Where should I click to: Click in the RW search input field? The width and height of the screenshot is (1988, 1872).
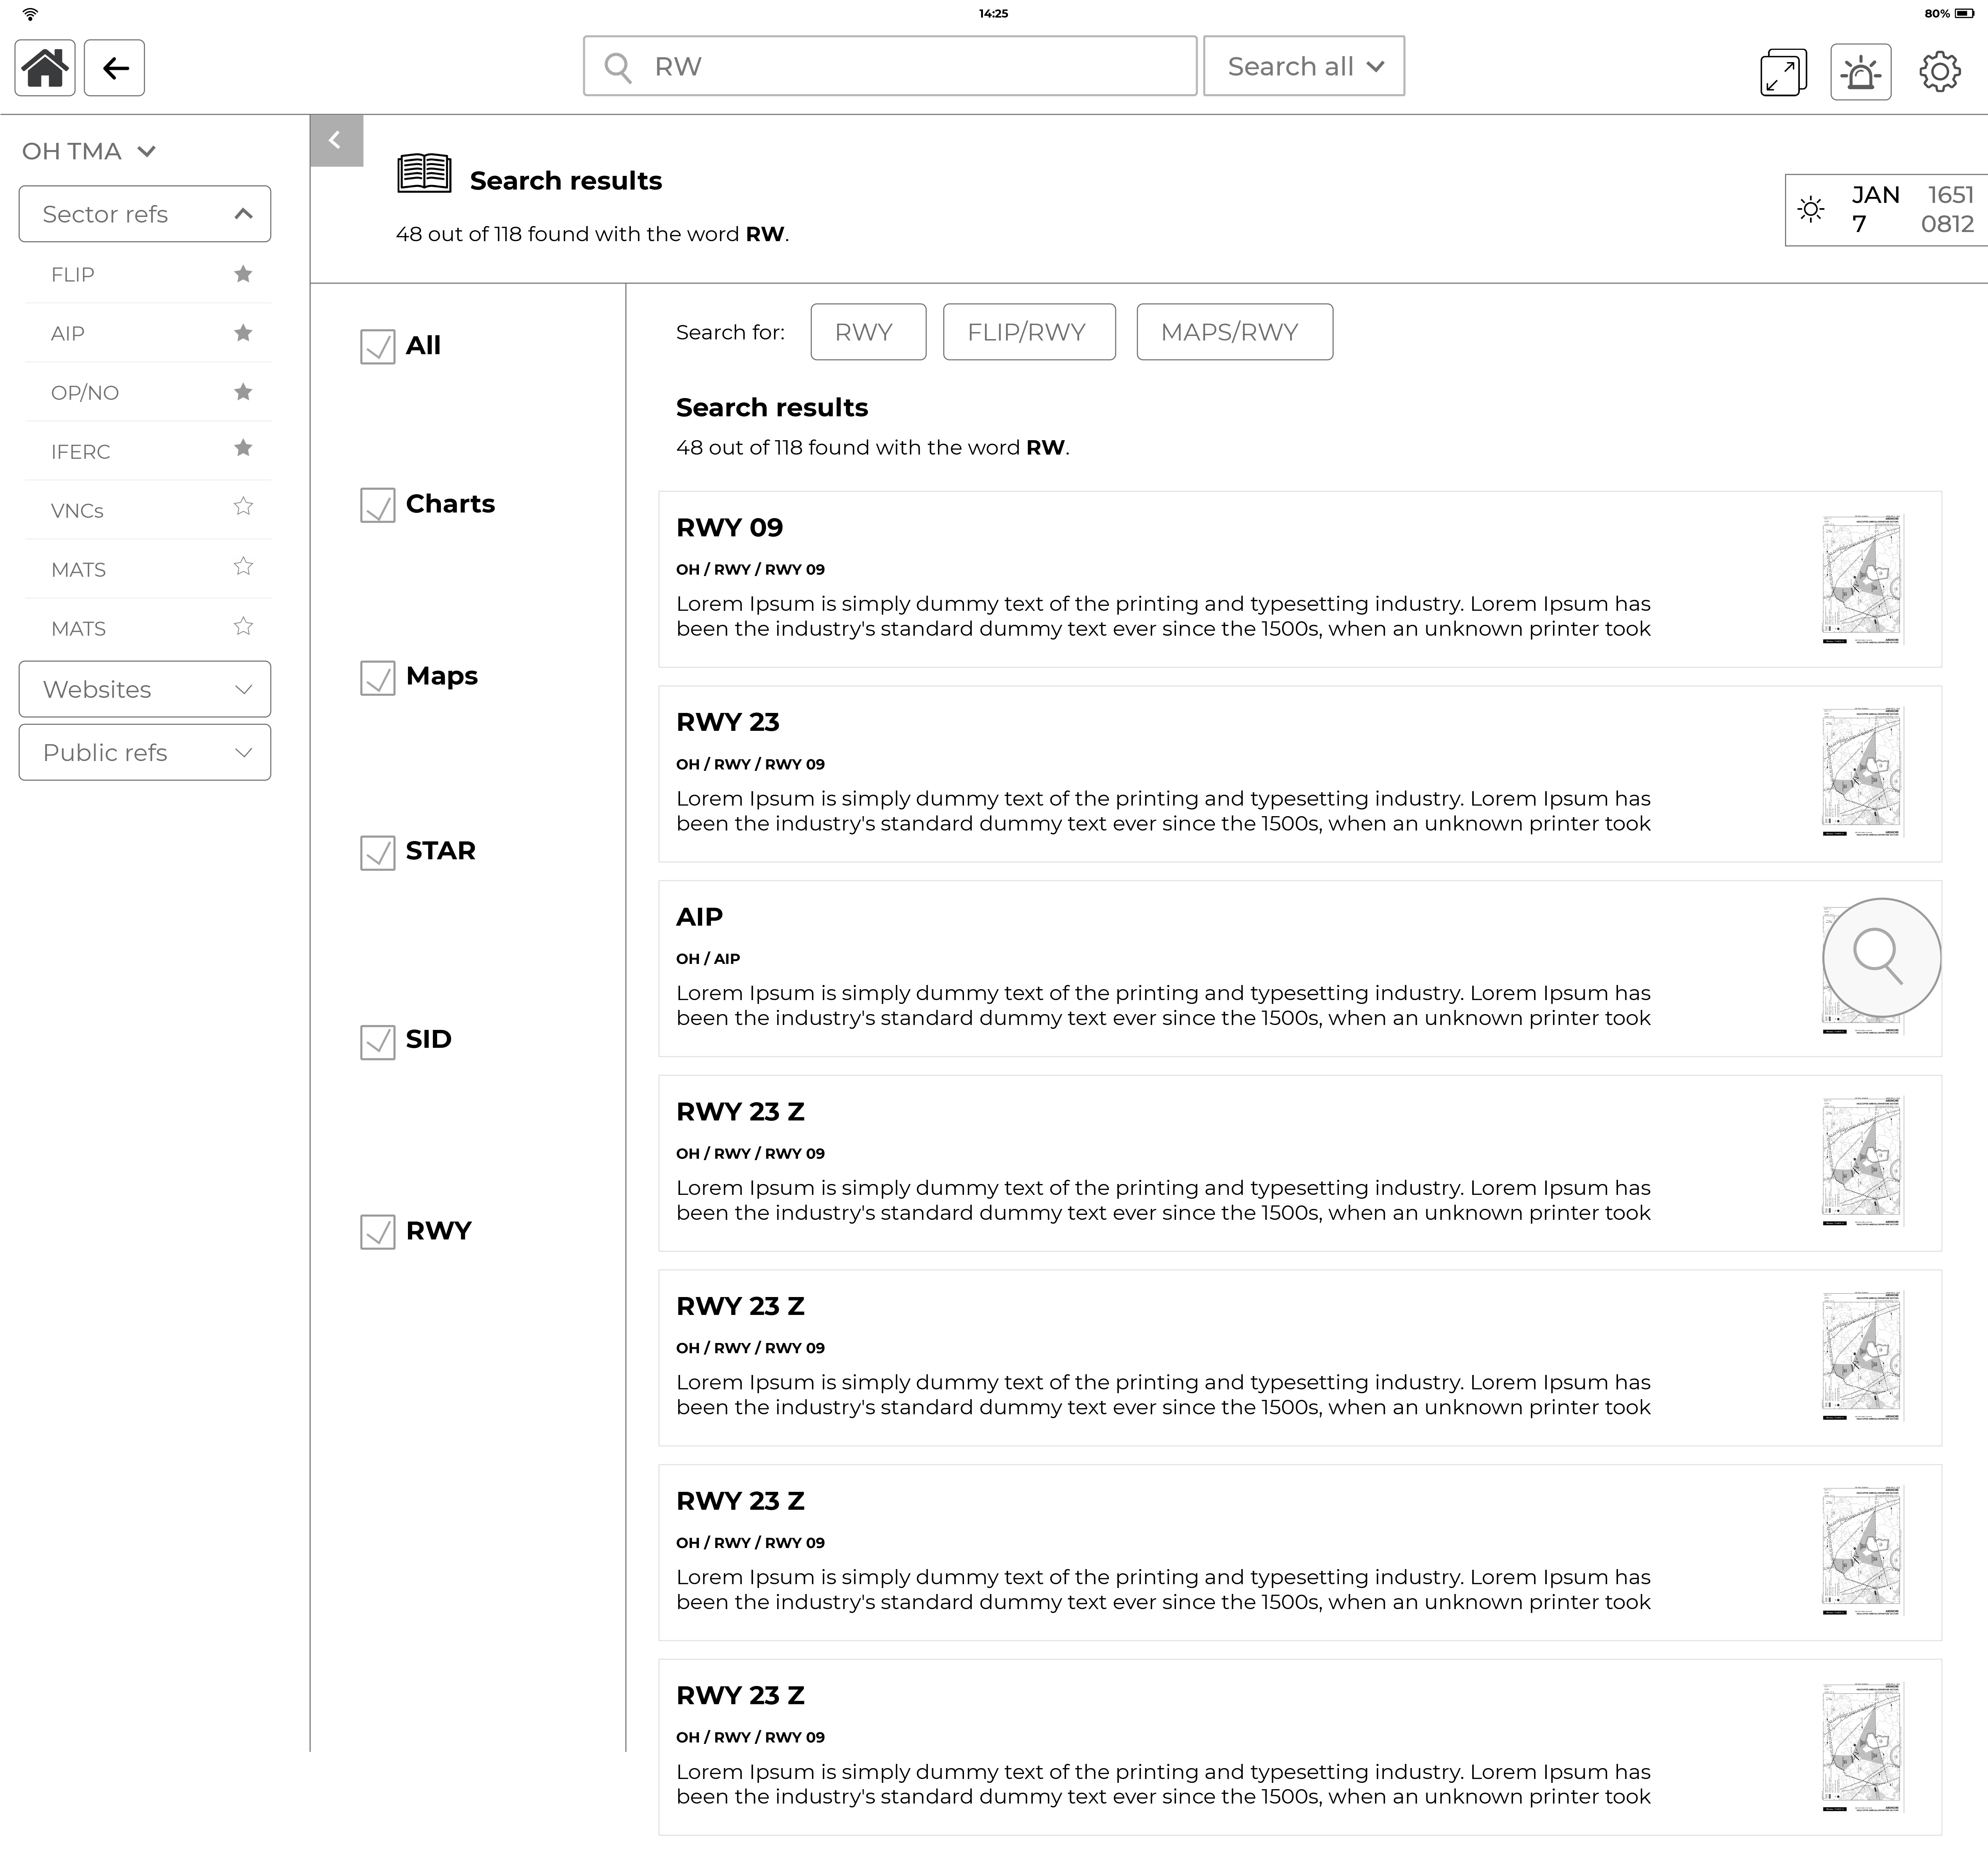point(890,66)
